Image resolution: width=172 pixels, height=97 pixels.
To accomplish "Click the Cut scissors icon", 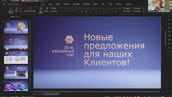I will (x=21, y=8).
